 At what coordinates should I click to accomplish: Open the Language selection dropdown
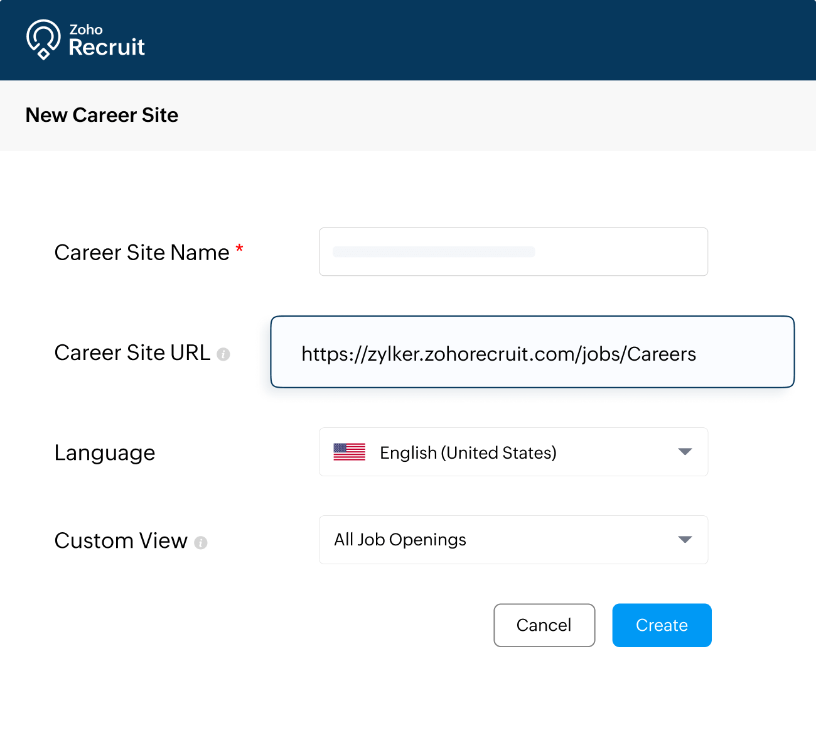click(x=513, y=452)
